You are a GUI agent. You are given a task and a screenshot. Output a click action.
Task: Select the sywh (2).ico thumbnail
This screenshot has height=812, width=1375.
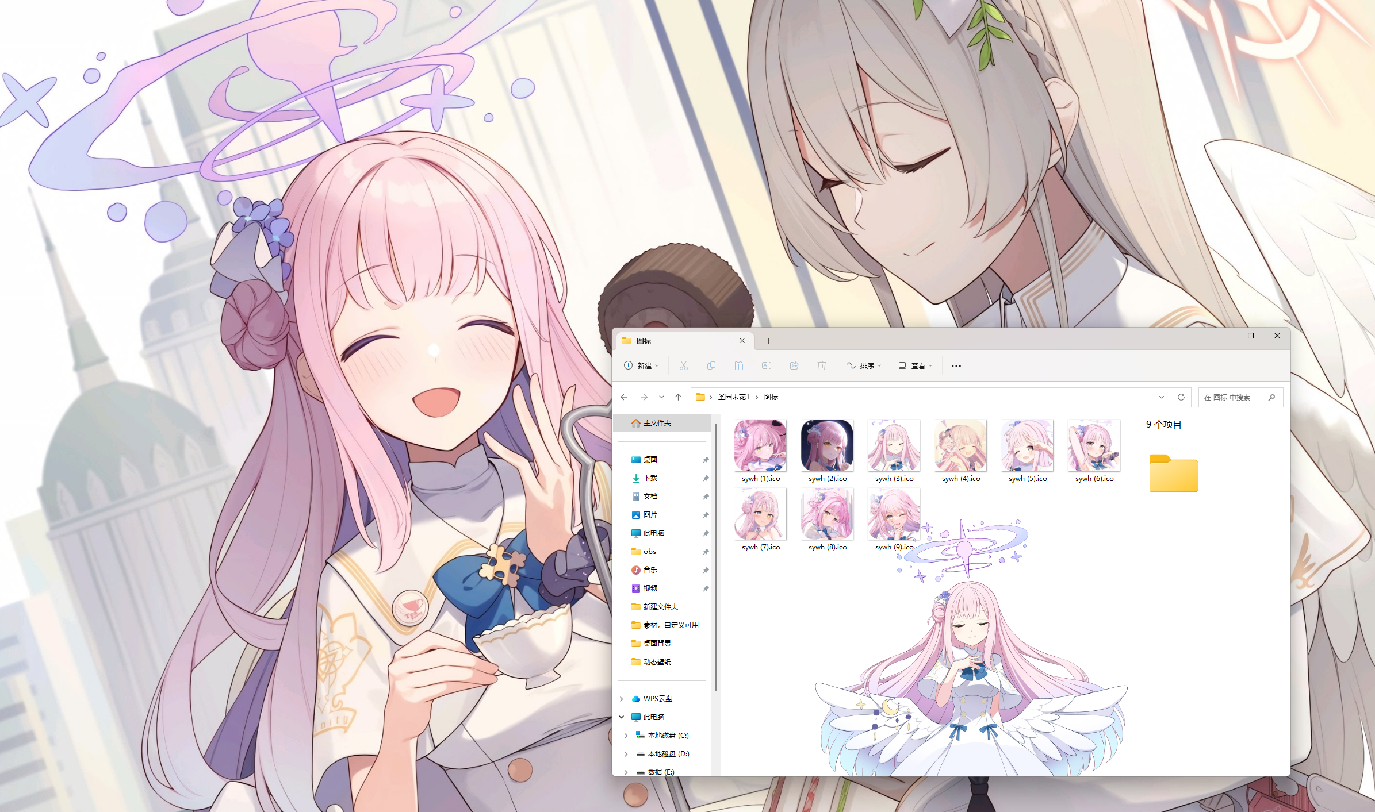click(x=827, y=446)
